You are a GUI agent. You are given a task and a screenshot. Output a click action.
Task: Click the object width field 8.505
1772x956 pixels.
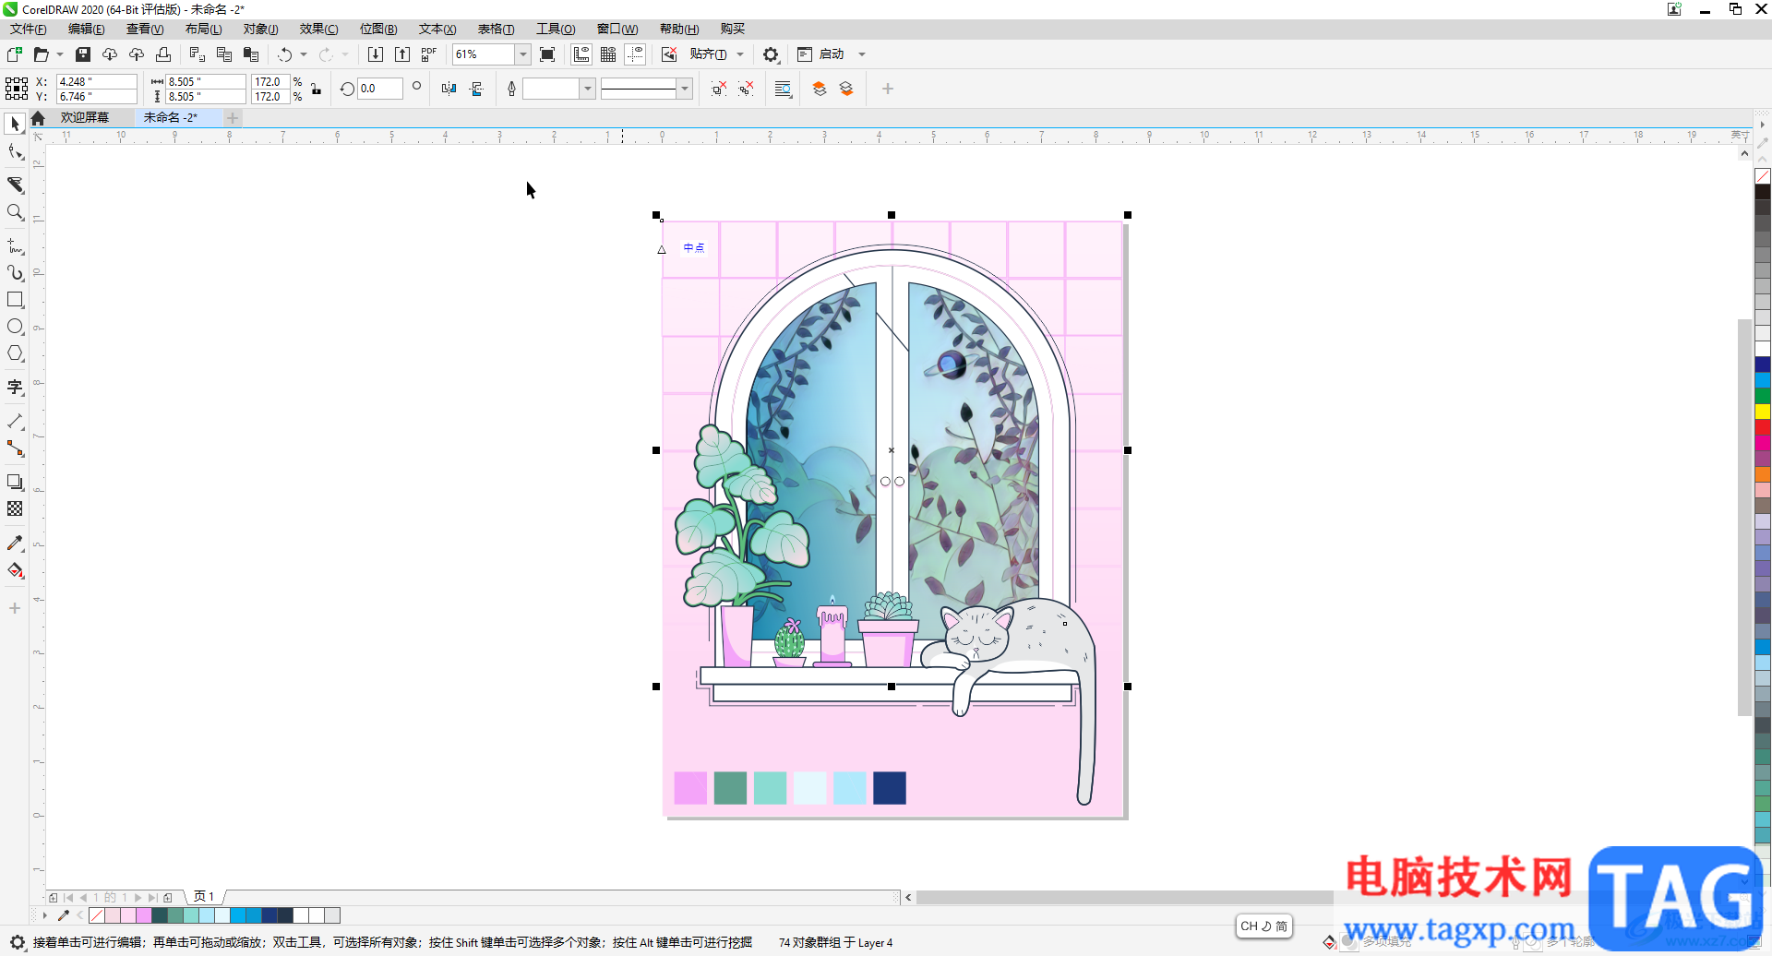[x=206, y=81]
